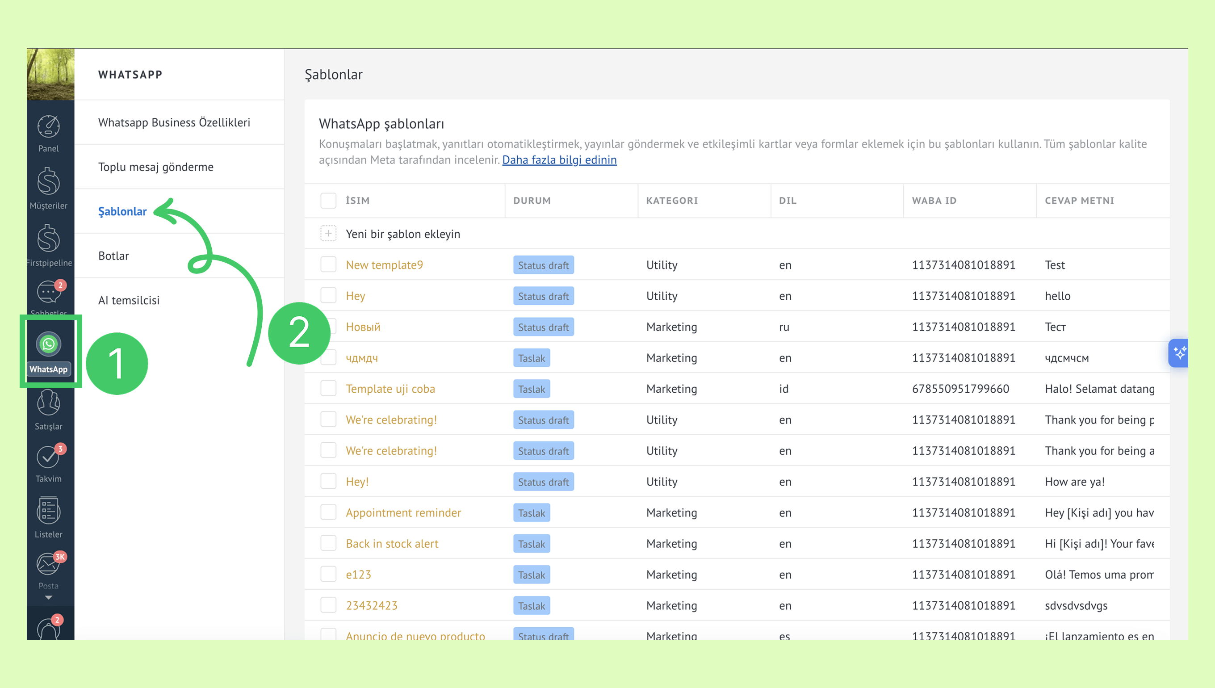Click the 'How are ya!' reply text
This screenshot has height=688, width=1215.
1075,482
